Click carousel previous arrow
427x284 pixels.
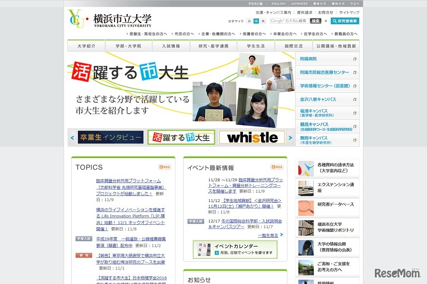click(x=72, y=138)
